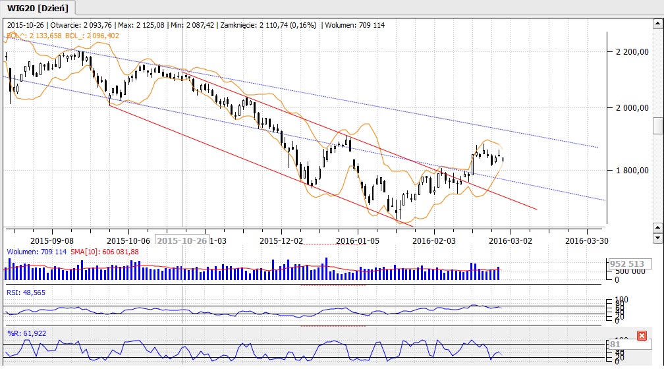
Task: Click the date axis label 2016-03-02
Action: [x=511, y=240]
